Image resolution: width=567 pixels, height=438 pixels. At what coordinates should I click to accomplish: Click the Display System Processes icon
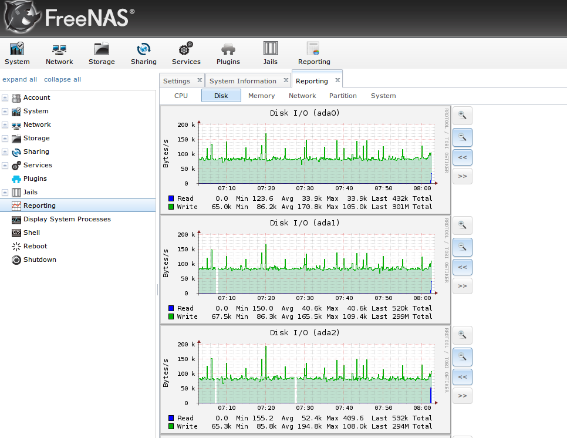tap(16, 220)
